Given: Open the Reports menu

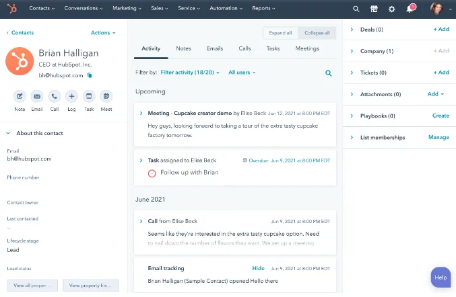Looking at the screenshot, I should (x=263, y=9).
